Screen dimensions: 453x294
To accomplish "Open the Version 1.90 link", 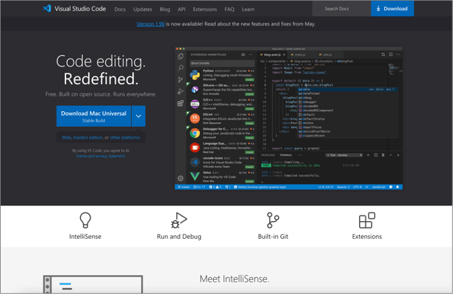I will (x=151, y=24).
